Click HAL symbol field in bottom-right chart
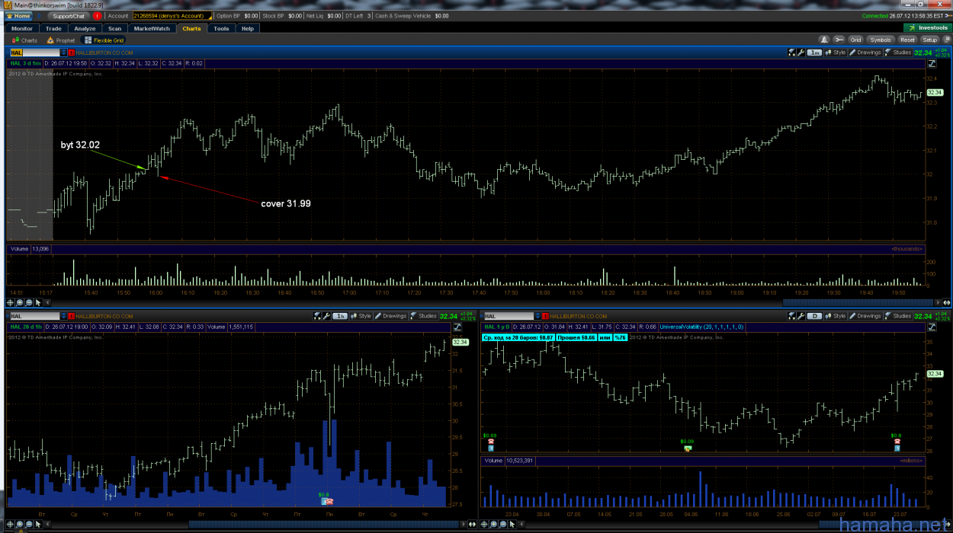 [x=508, y=316]
